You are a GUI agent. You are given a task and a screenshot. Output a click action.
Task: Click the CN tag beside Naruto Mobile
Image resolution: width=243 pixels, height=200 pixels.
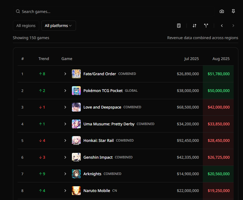[x=115, y=191]
